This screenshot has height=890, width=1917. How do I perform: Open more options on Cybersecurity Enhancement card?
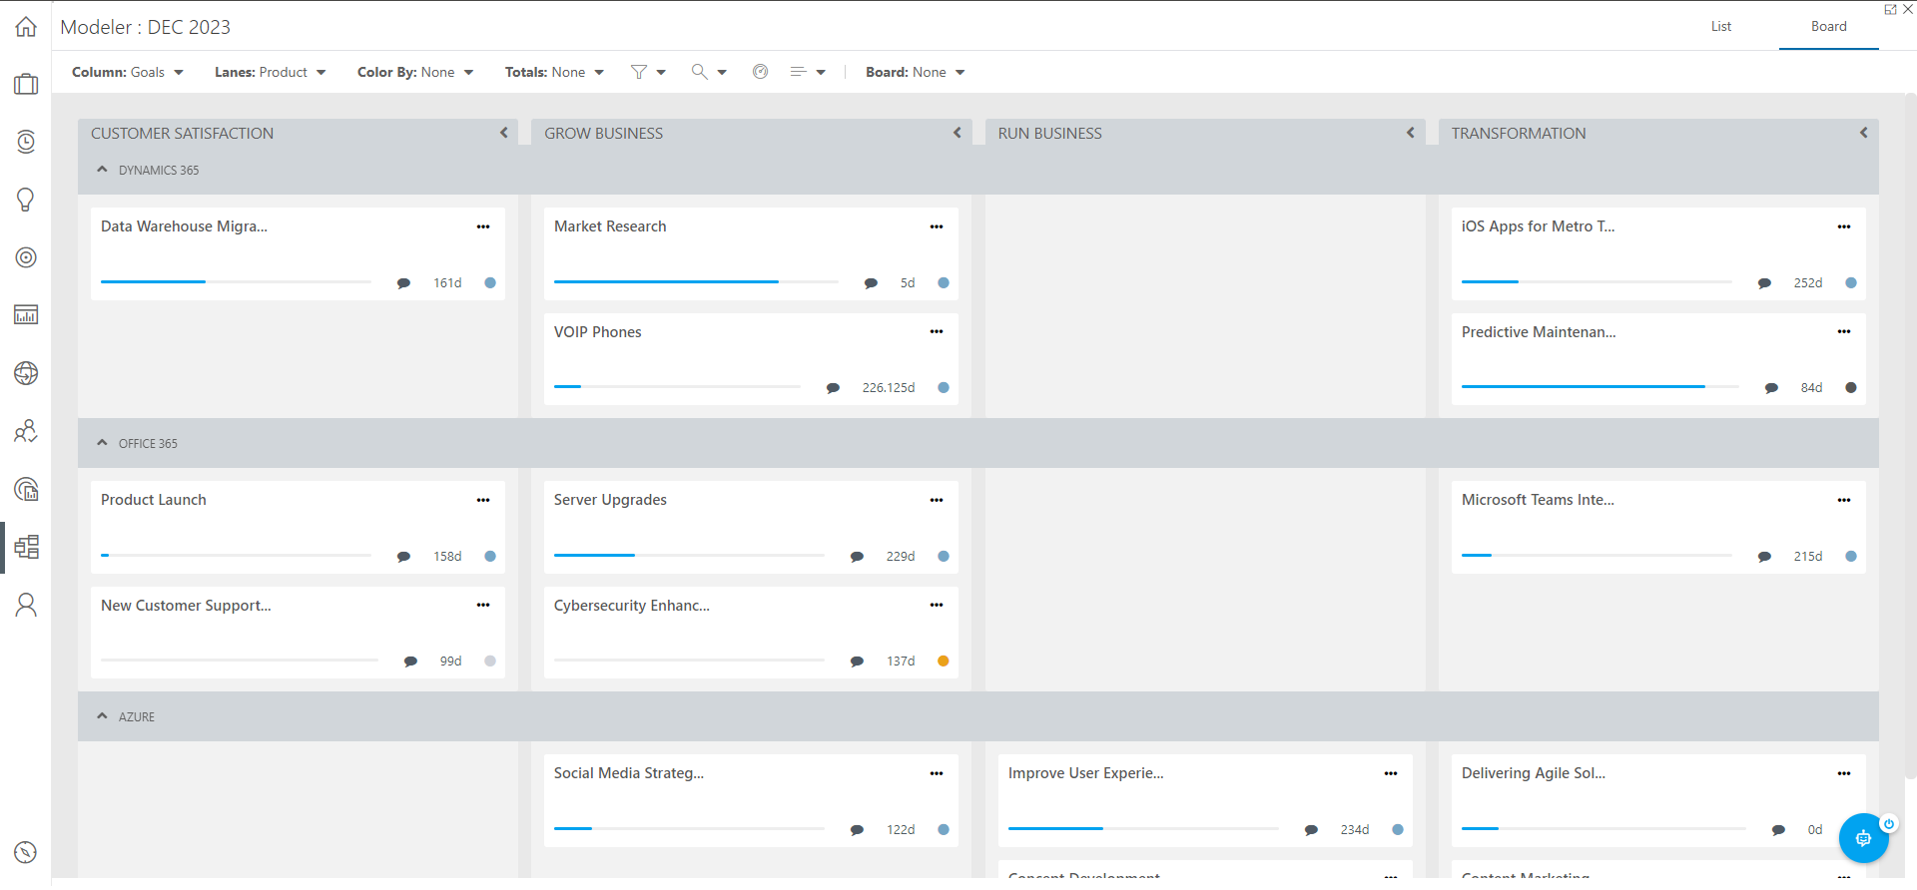pyautogui.click(x=937, y=605)
